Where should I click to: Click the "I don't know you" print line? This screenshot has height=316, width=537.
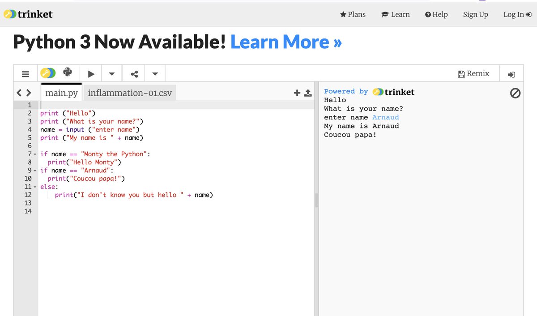pos(134,195)
